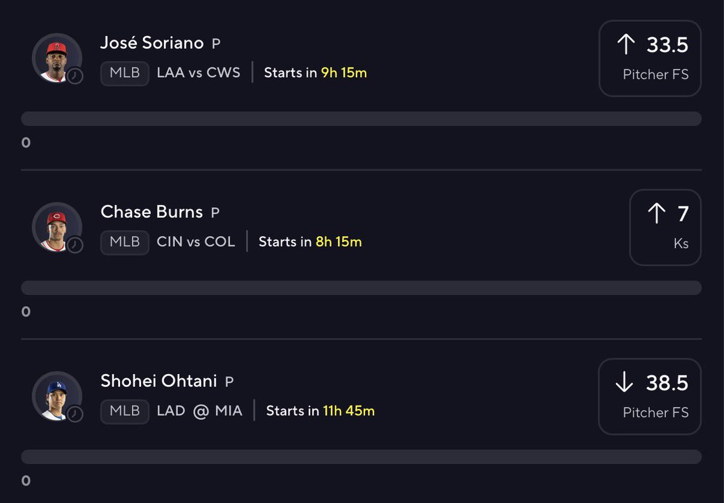This screenshot has width=724, height=503.
Task: Click clock icon on Soriano's avatar
Action: pyautogui.click(x=75, y=76)
